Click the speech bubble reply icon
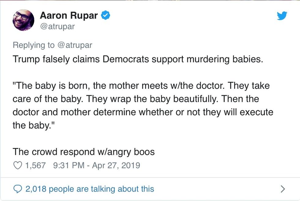300x201 pixels. pyautogui.click(x=18, y=189)
